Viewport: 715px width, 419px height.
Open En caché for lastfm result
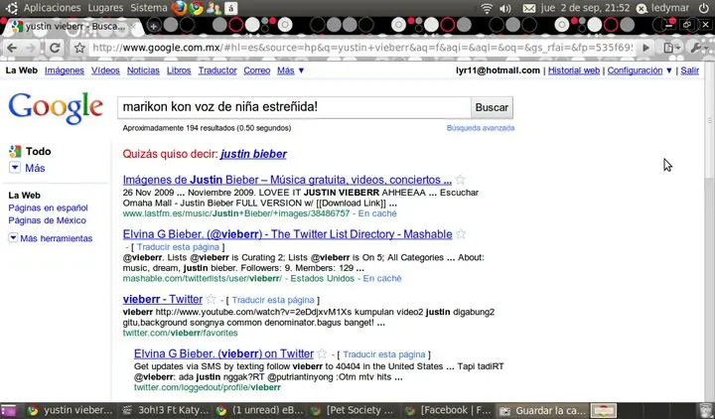click(377, 213)
